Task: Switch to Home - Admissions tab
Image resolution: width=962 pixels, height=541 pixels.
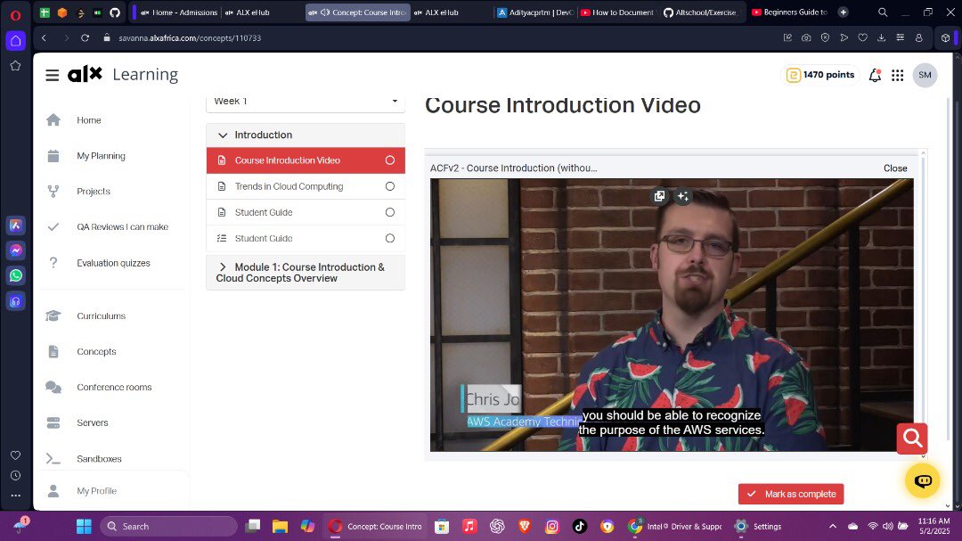Action: 179,12
